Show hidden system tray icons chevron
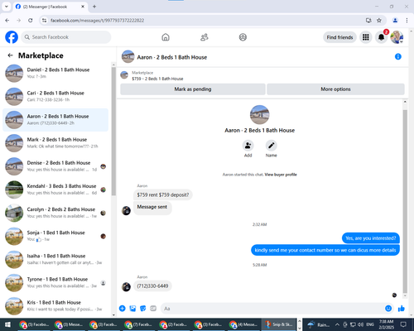The height and width of the screenshot is (331, 414). pyautogui.click(x=337, y=324)
